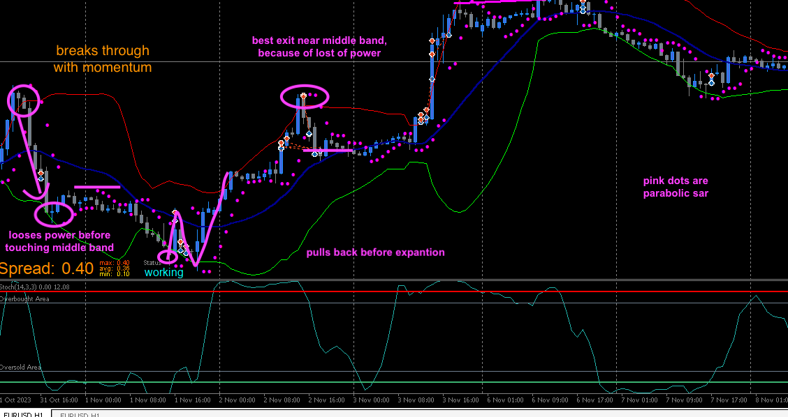Select the "Stoch(14,3,3) 0.00 12.08" indicator label
This screenshot has width=788, height=417.
click(x=35, y=287)
